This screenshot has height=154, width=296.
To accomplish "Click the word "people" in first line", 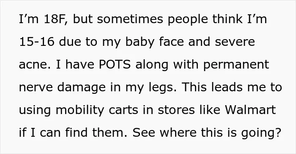I will 188,20.
